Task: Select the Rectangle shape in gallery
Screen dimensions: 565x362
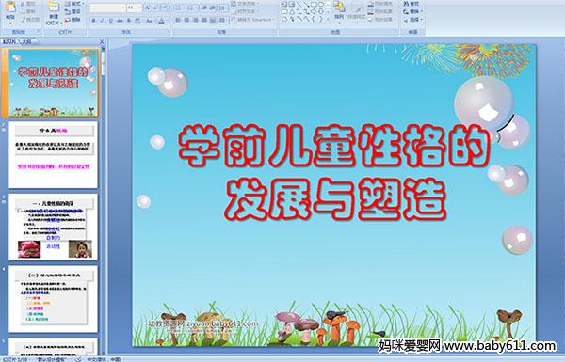Action: point(314,4)
